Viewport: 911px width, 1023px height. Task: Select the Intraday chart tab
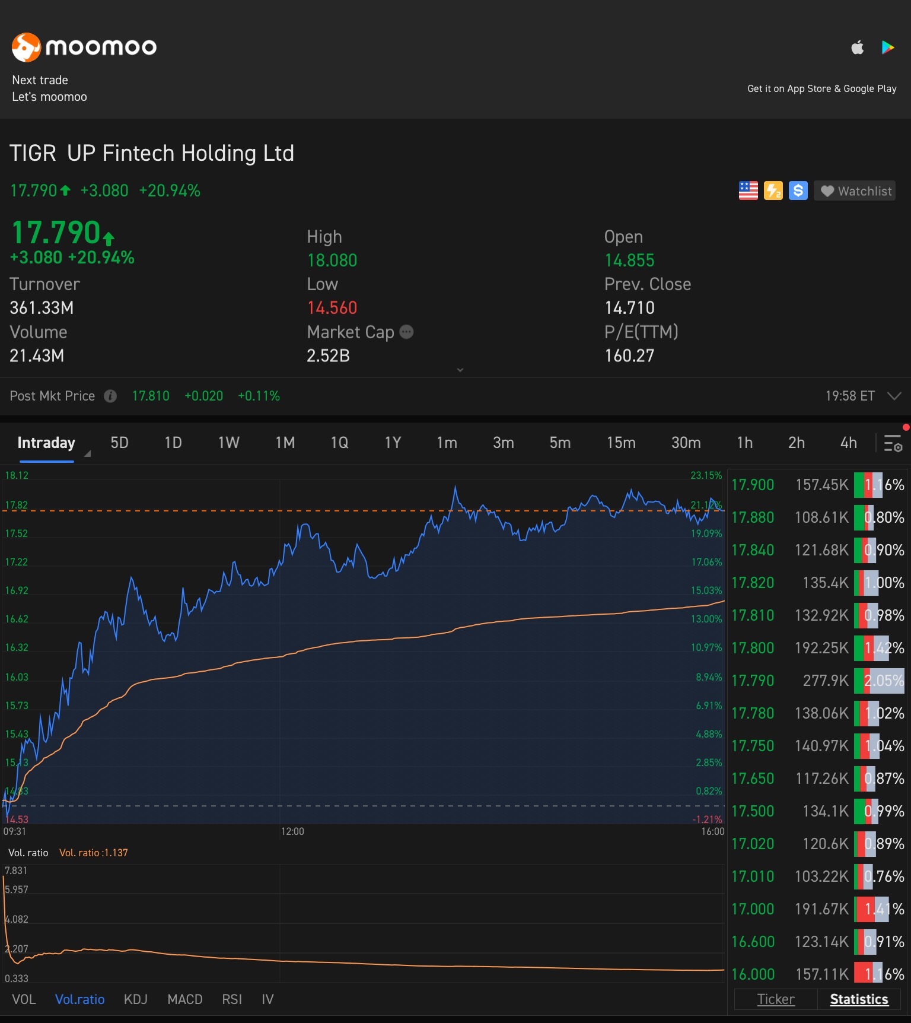(46, 443)
